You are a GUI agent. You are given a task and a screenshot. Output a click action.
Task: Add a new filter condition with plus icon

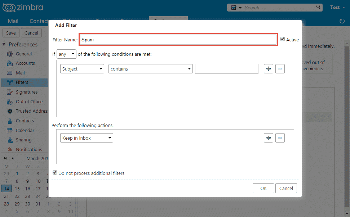pos(268,68)
